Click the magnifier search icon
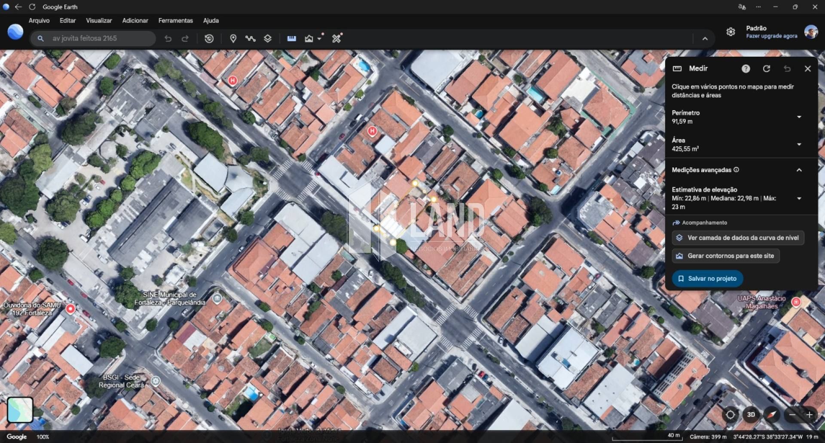The height and width of the screenshot is (443, 825). (x=40, y=39)
